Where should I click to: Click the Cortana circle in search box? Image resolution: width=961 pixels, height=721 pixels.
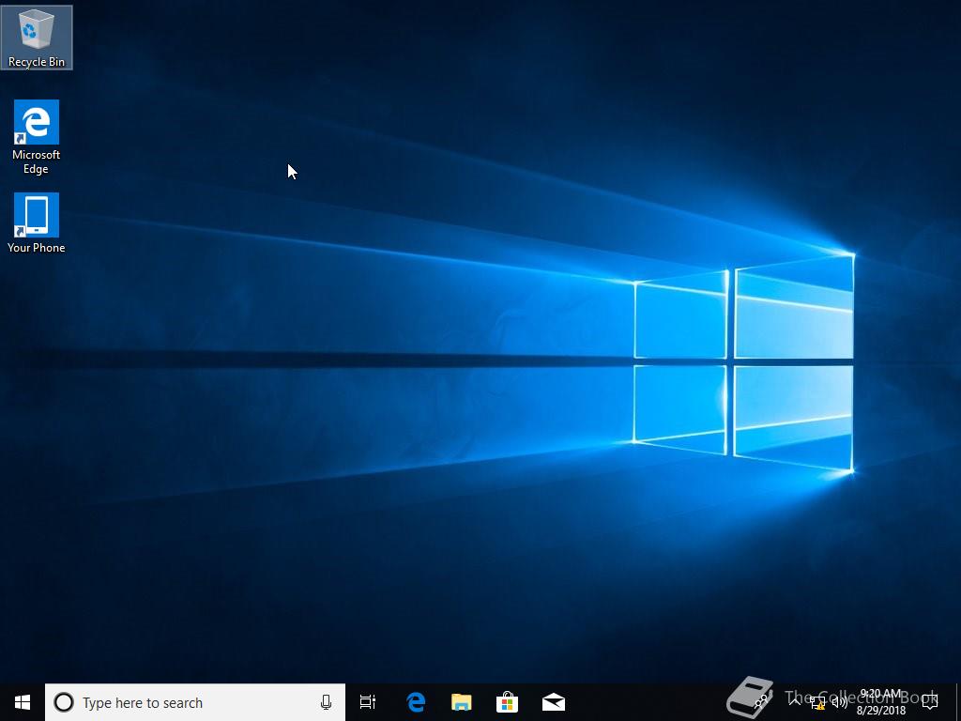click(64, 702)
